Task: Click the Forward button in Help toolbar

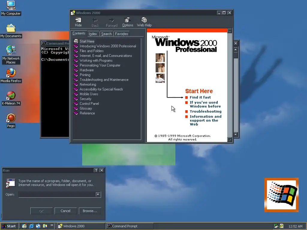Action: click(x=112, y=22)
